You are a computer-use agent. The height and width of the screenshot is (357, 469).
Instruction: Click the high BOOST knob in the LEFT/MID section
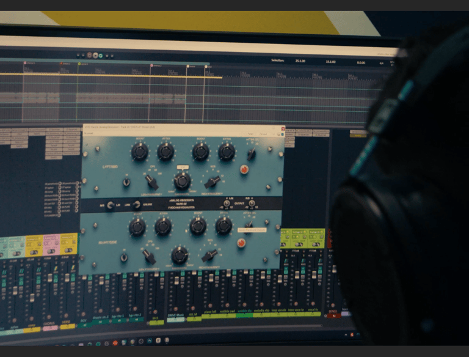coord(201,152)
